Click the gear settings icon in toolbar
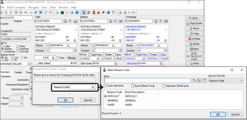 point(125,13)
